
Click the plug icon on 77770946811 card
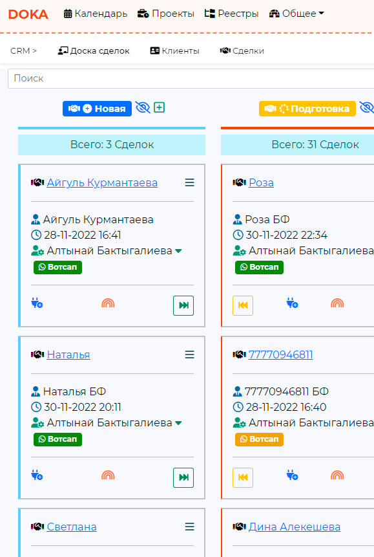(293, 475)
